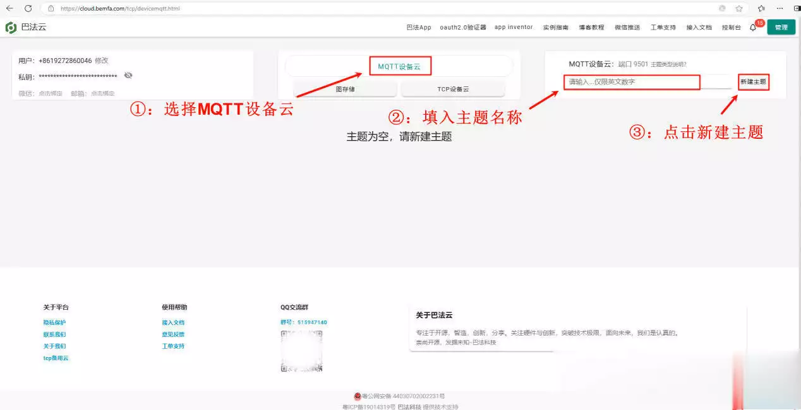Select the MQTT设备云 tab
Screen dimensions: 801x410
coord(399,66)
